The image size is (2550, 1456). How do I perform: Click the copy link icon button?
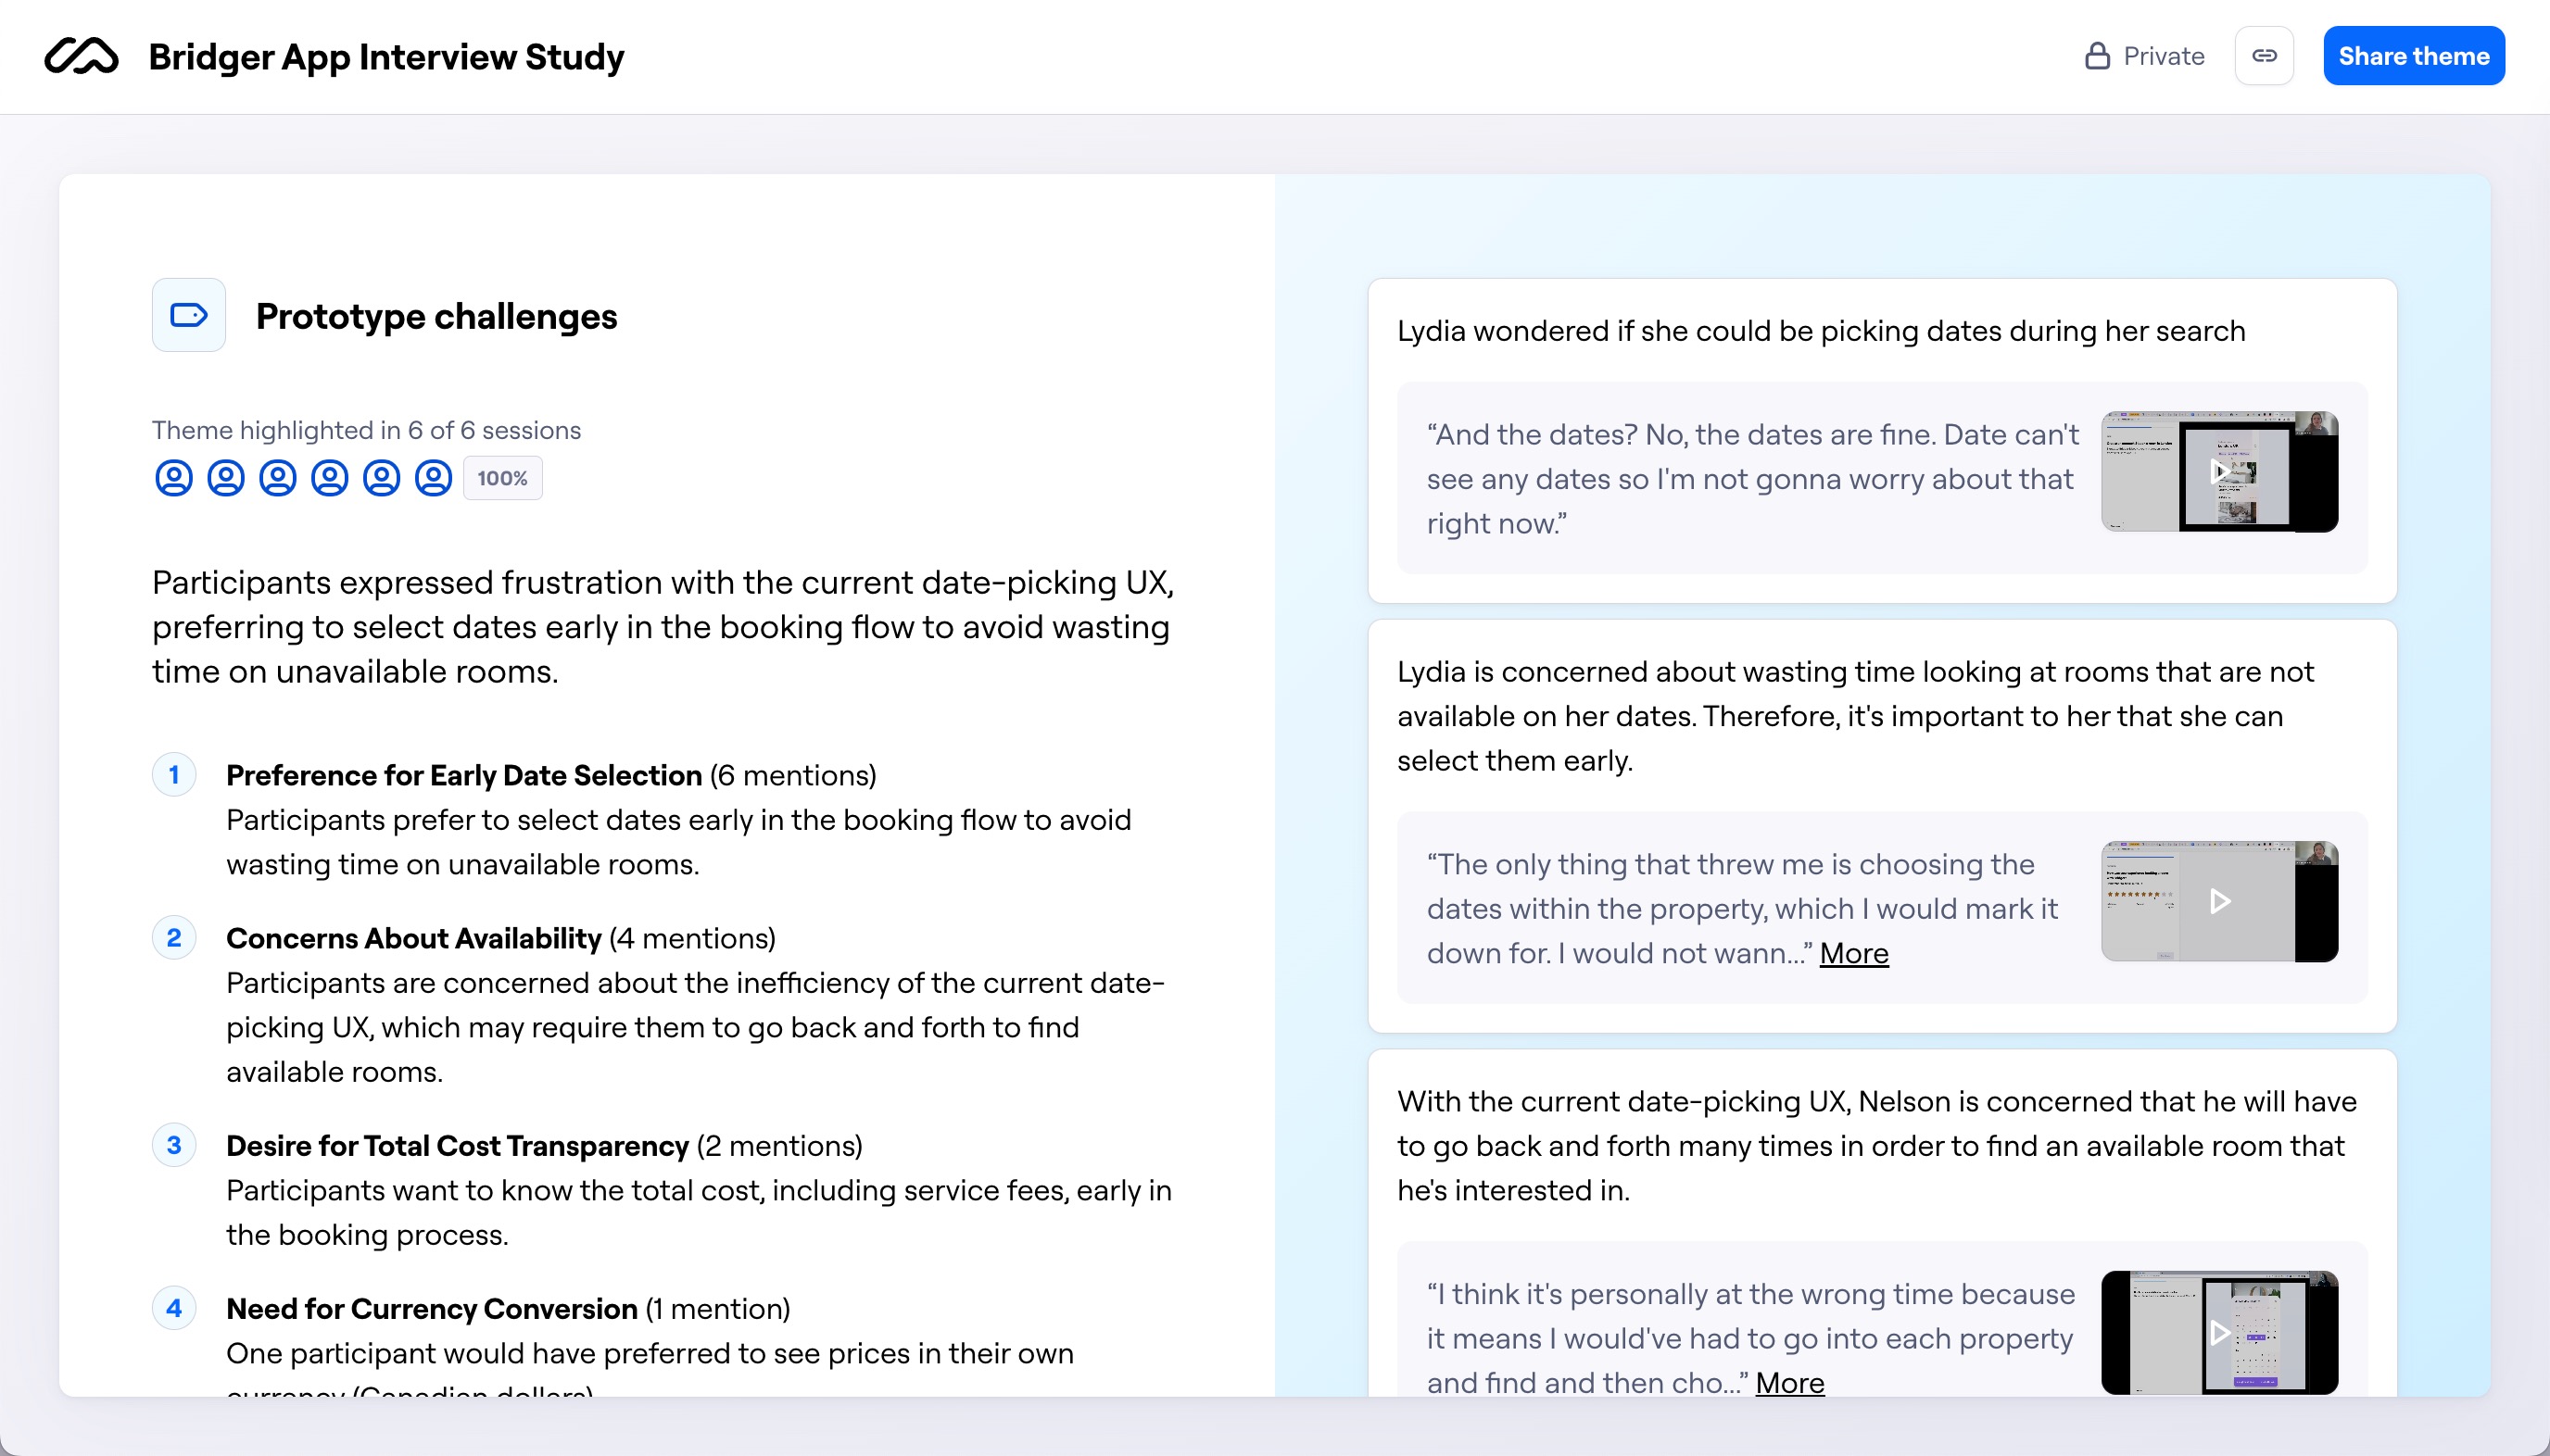pyautogui.click(x=2264, y=56)
